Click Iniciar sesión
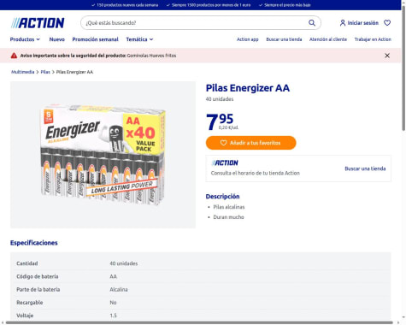This screenshot has height=325, width=406. tap(363, 23)
